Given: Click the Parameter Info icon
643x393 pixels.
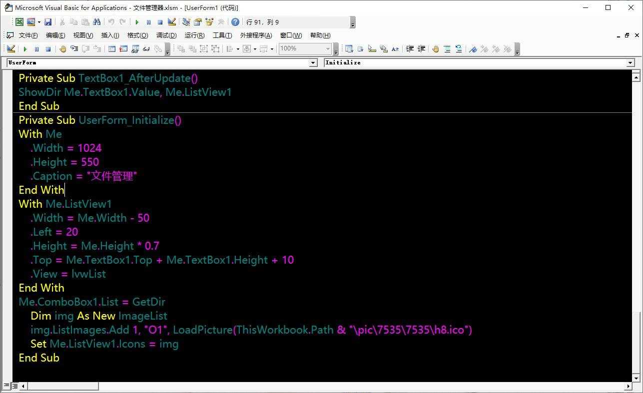Looking at the screenshot, I should coord(383,49).
